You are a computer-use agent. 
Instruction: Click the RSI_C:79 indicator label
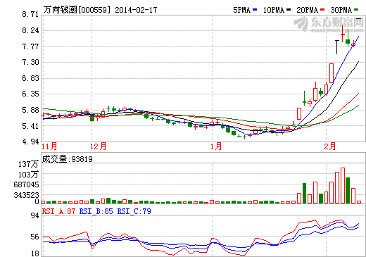134,211
